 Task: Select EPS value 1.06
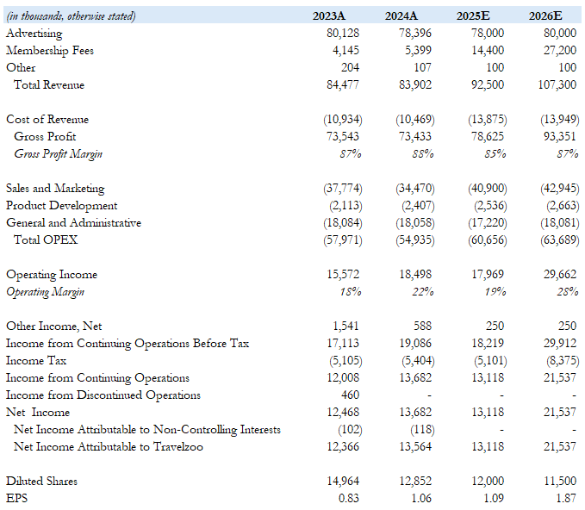point(420,499)
